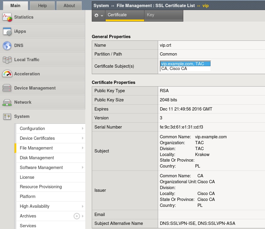This screenshot has height=229, width=265.
Task: Switch to the Help tab
Action: (x=42, y=6)
